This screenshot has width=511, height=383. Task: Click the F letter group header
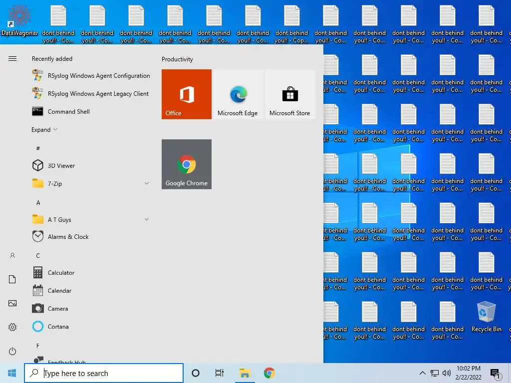[x=38, y=346]
